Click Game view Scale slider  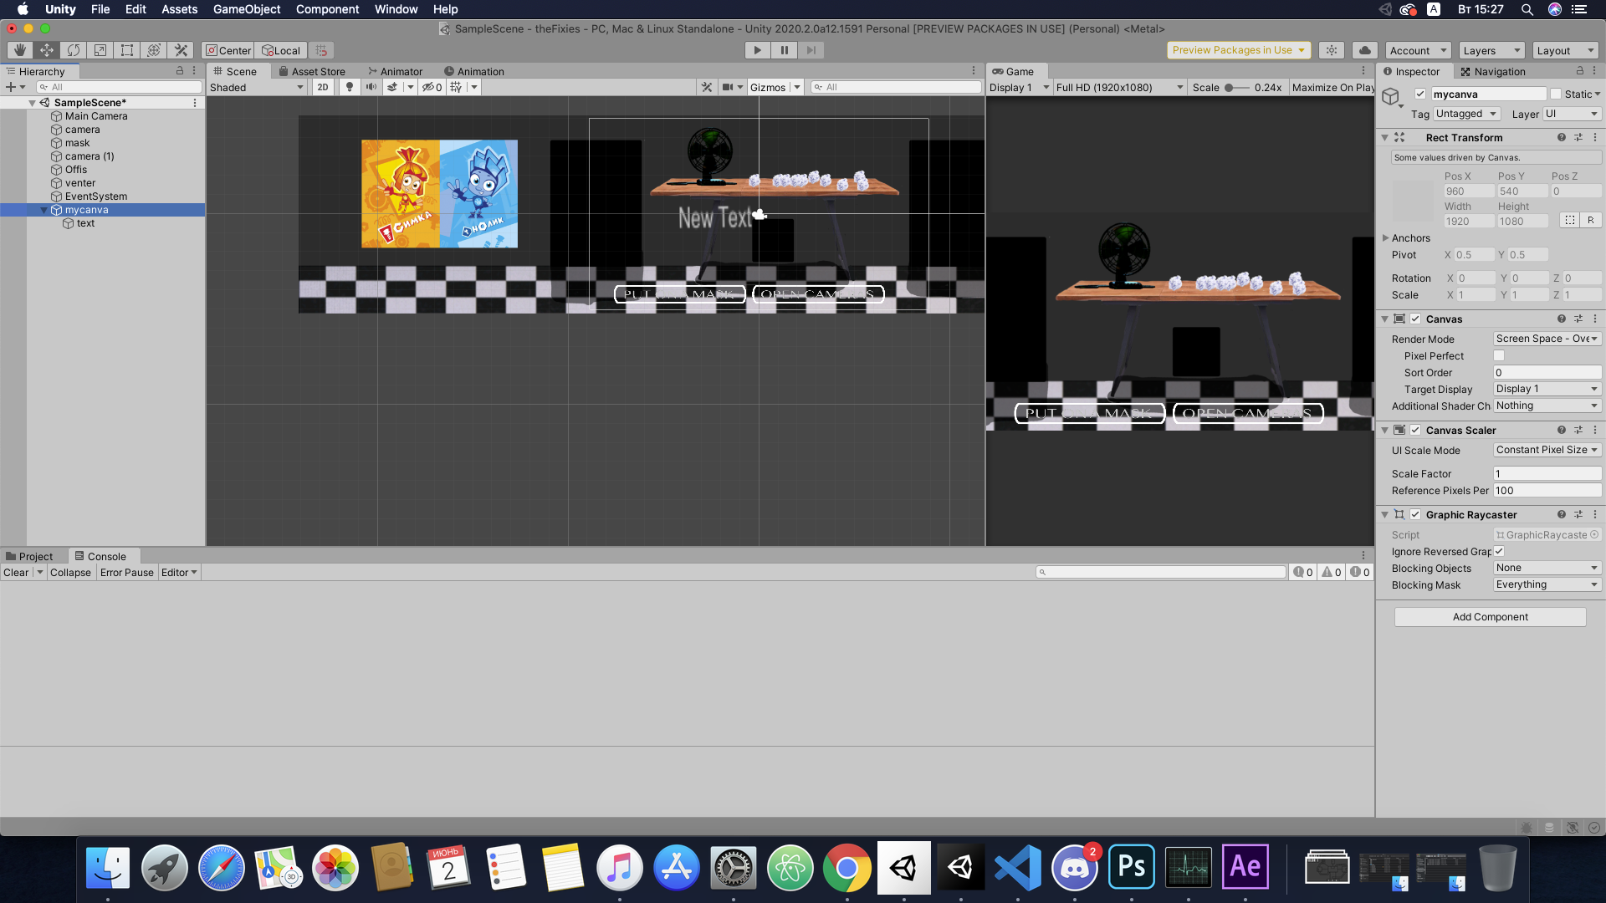pos(1237,87)
